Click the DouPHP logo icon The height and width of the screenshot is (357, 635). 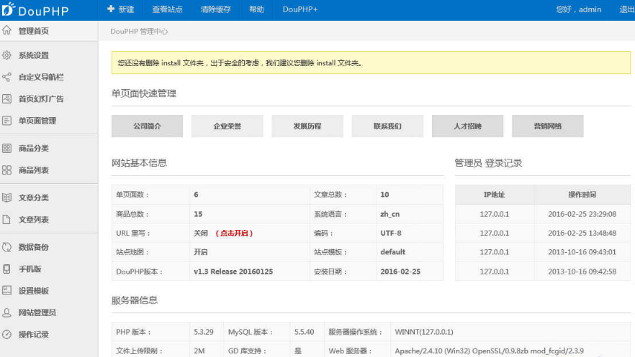pos(8,9)
